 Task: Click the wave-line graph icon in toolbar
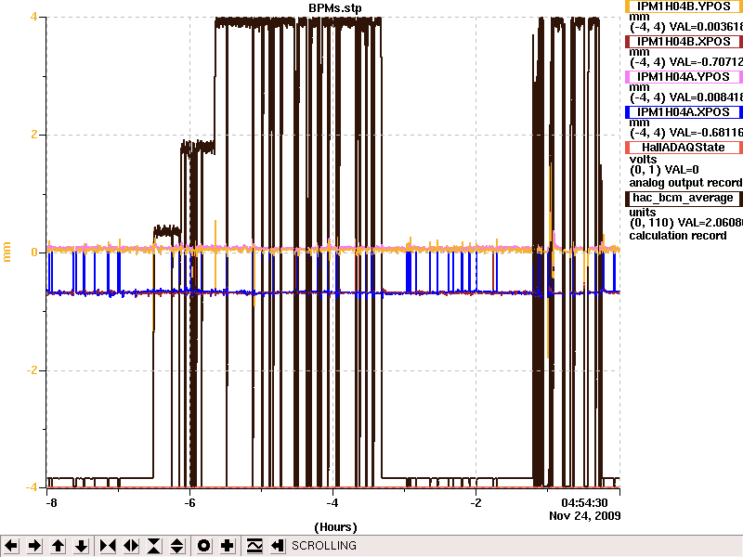pos(254,546)
